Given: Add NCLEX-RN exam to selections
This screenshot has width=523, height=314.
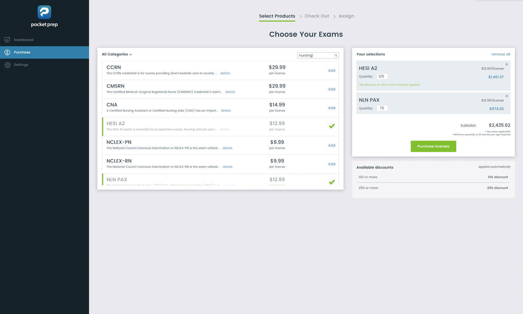Looking at the screenshot, I should (332, 164).
